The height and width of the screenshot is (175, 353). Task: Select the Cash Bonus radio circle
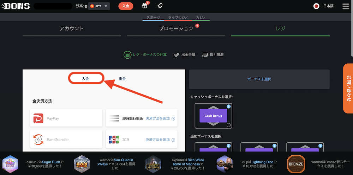(228, 125)
